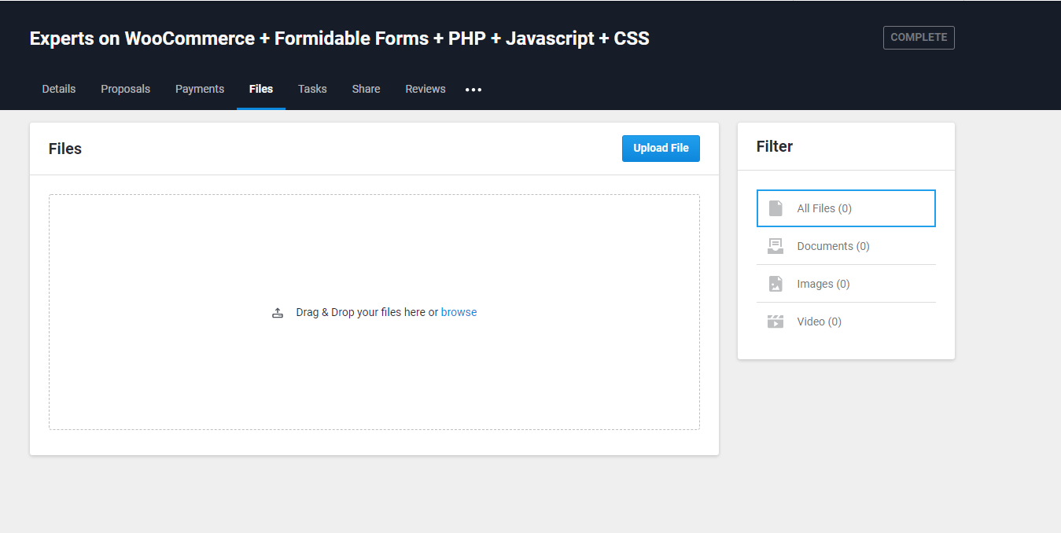Click the Documents inbox icon
The image size is (1061, 533).
(x=775, y=246)
